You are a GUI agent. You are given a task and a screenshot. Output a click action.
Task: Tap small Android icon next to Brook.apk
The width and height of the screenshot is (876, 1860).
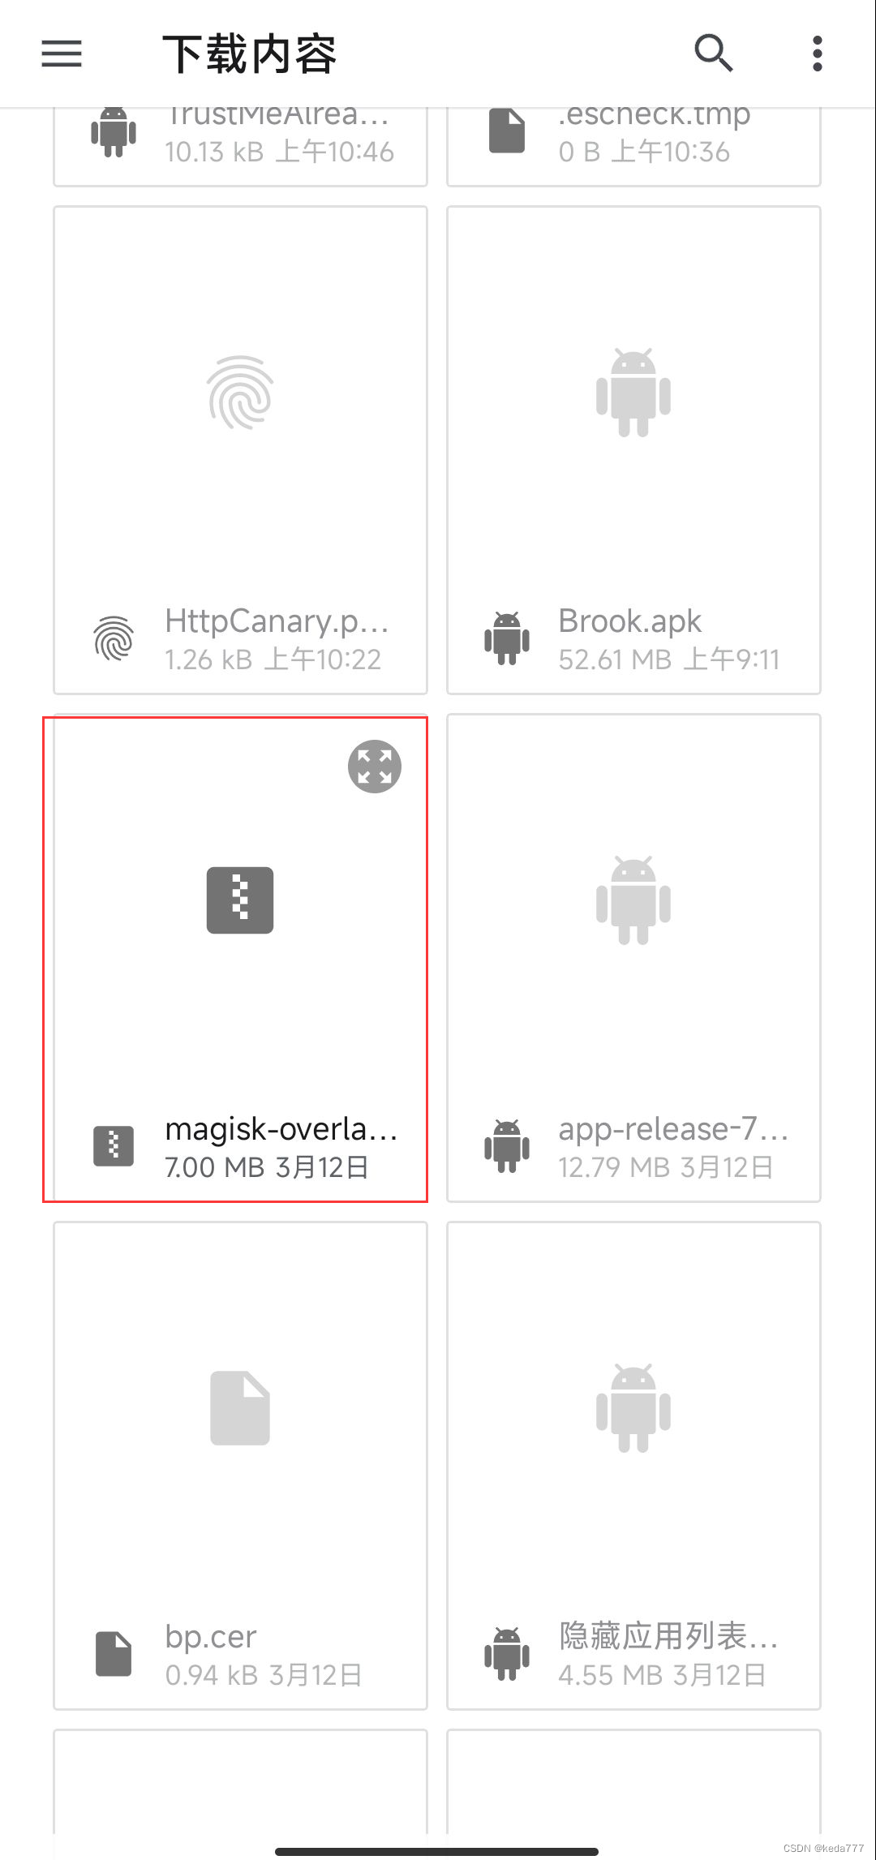(507, 638)
